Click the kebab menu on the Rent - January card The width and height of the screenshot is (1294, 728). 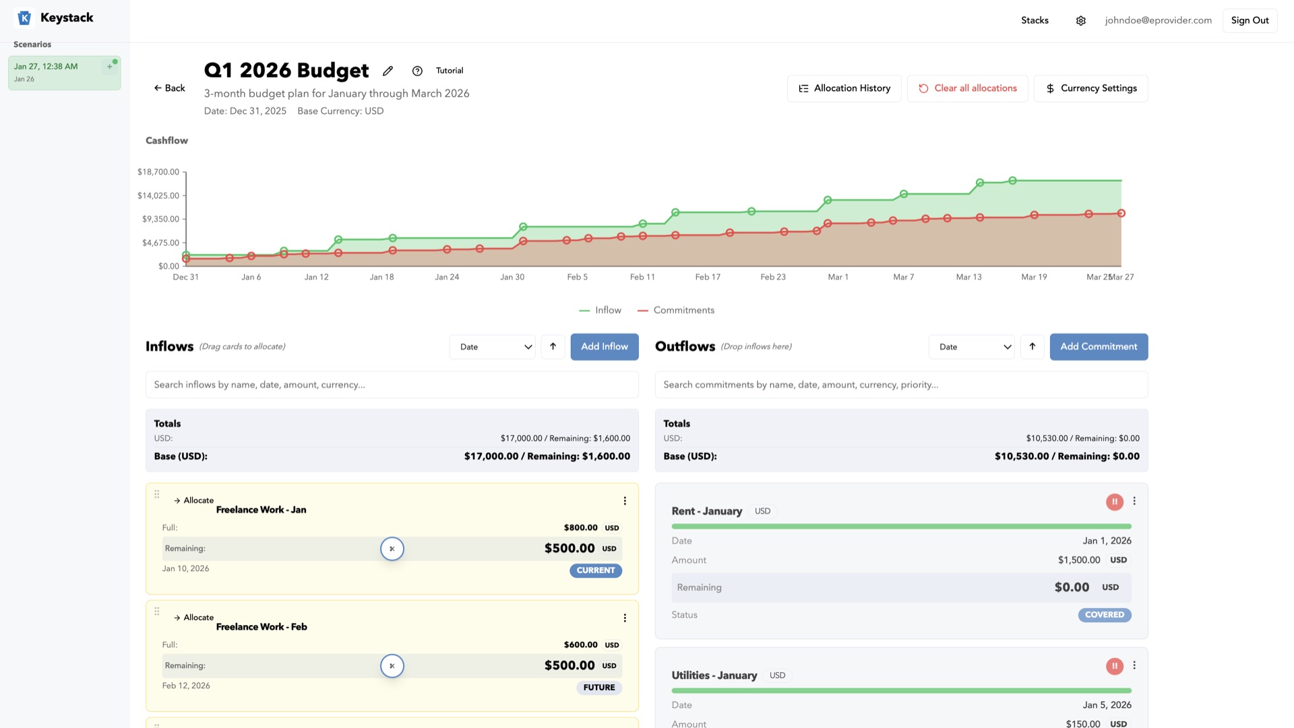(x=1134, y=502)
